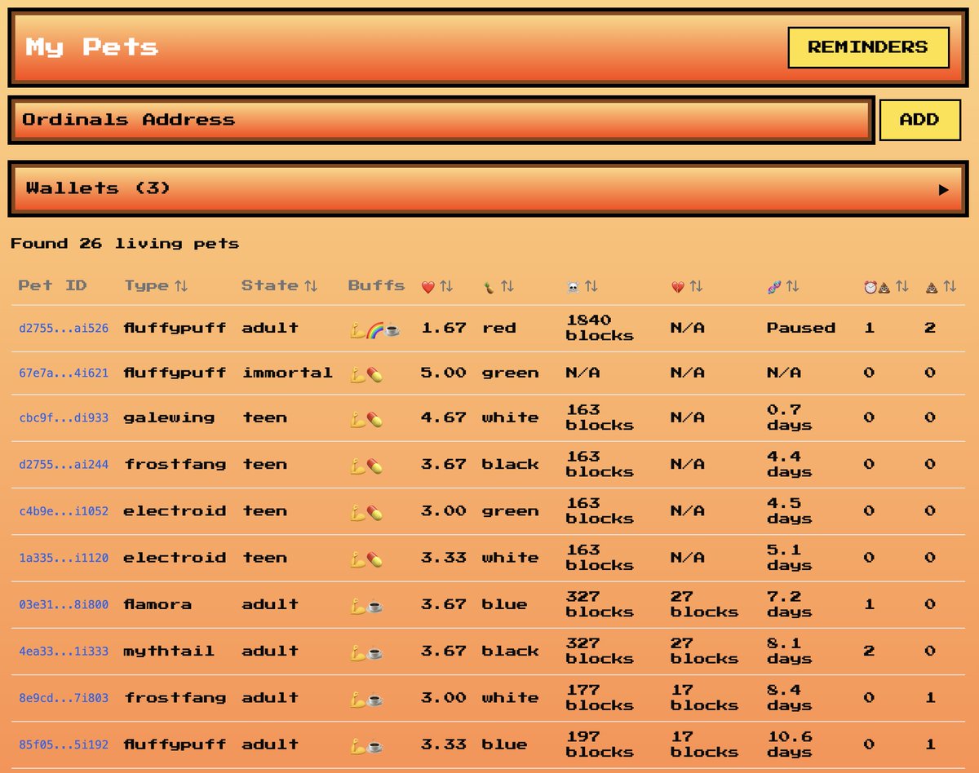979x773 pixels.
Task: Open pet link d2755...ai526
Action: [x=64, y=329]
